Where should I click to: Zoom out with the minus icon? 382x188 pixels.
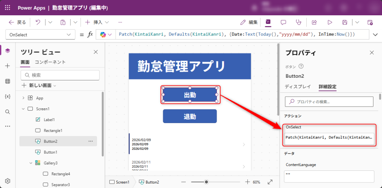click(x=184, y=182)
